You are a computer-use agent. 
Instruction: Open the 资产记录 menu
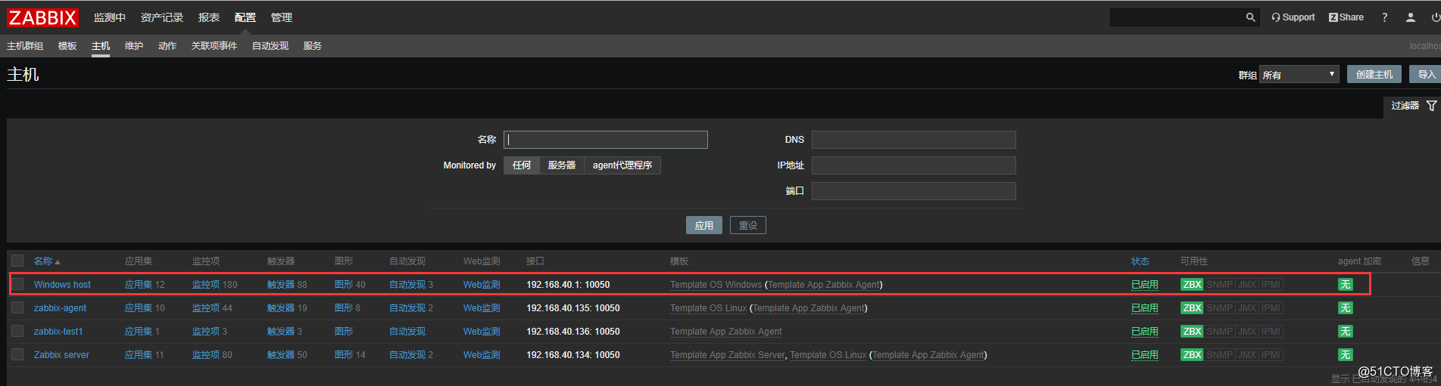(x=162, y=17)
